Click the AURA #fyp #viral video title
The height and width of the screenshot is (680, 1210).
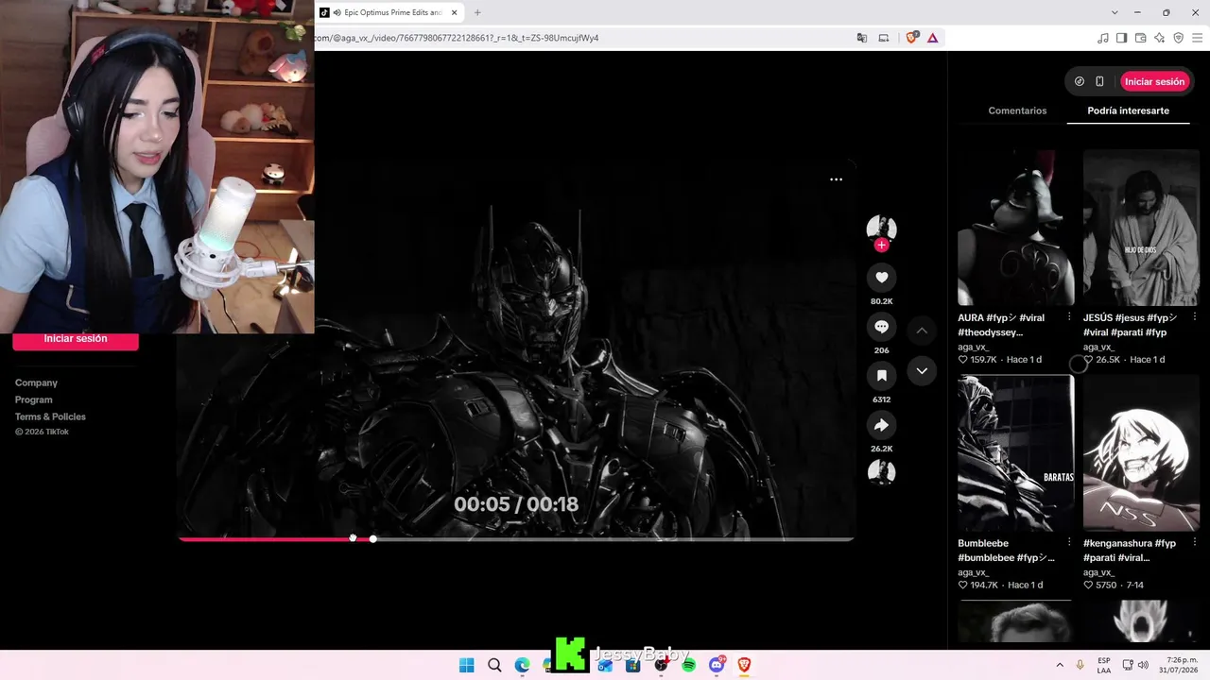point(1000,325)
